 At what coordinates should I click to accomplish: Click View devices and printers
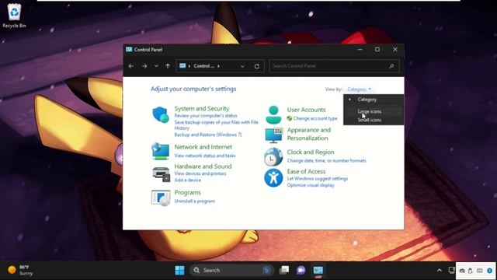tap(200, 173)
